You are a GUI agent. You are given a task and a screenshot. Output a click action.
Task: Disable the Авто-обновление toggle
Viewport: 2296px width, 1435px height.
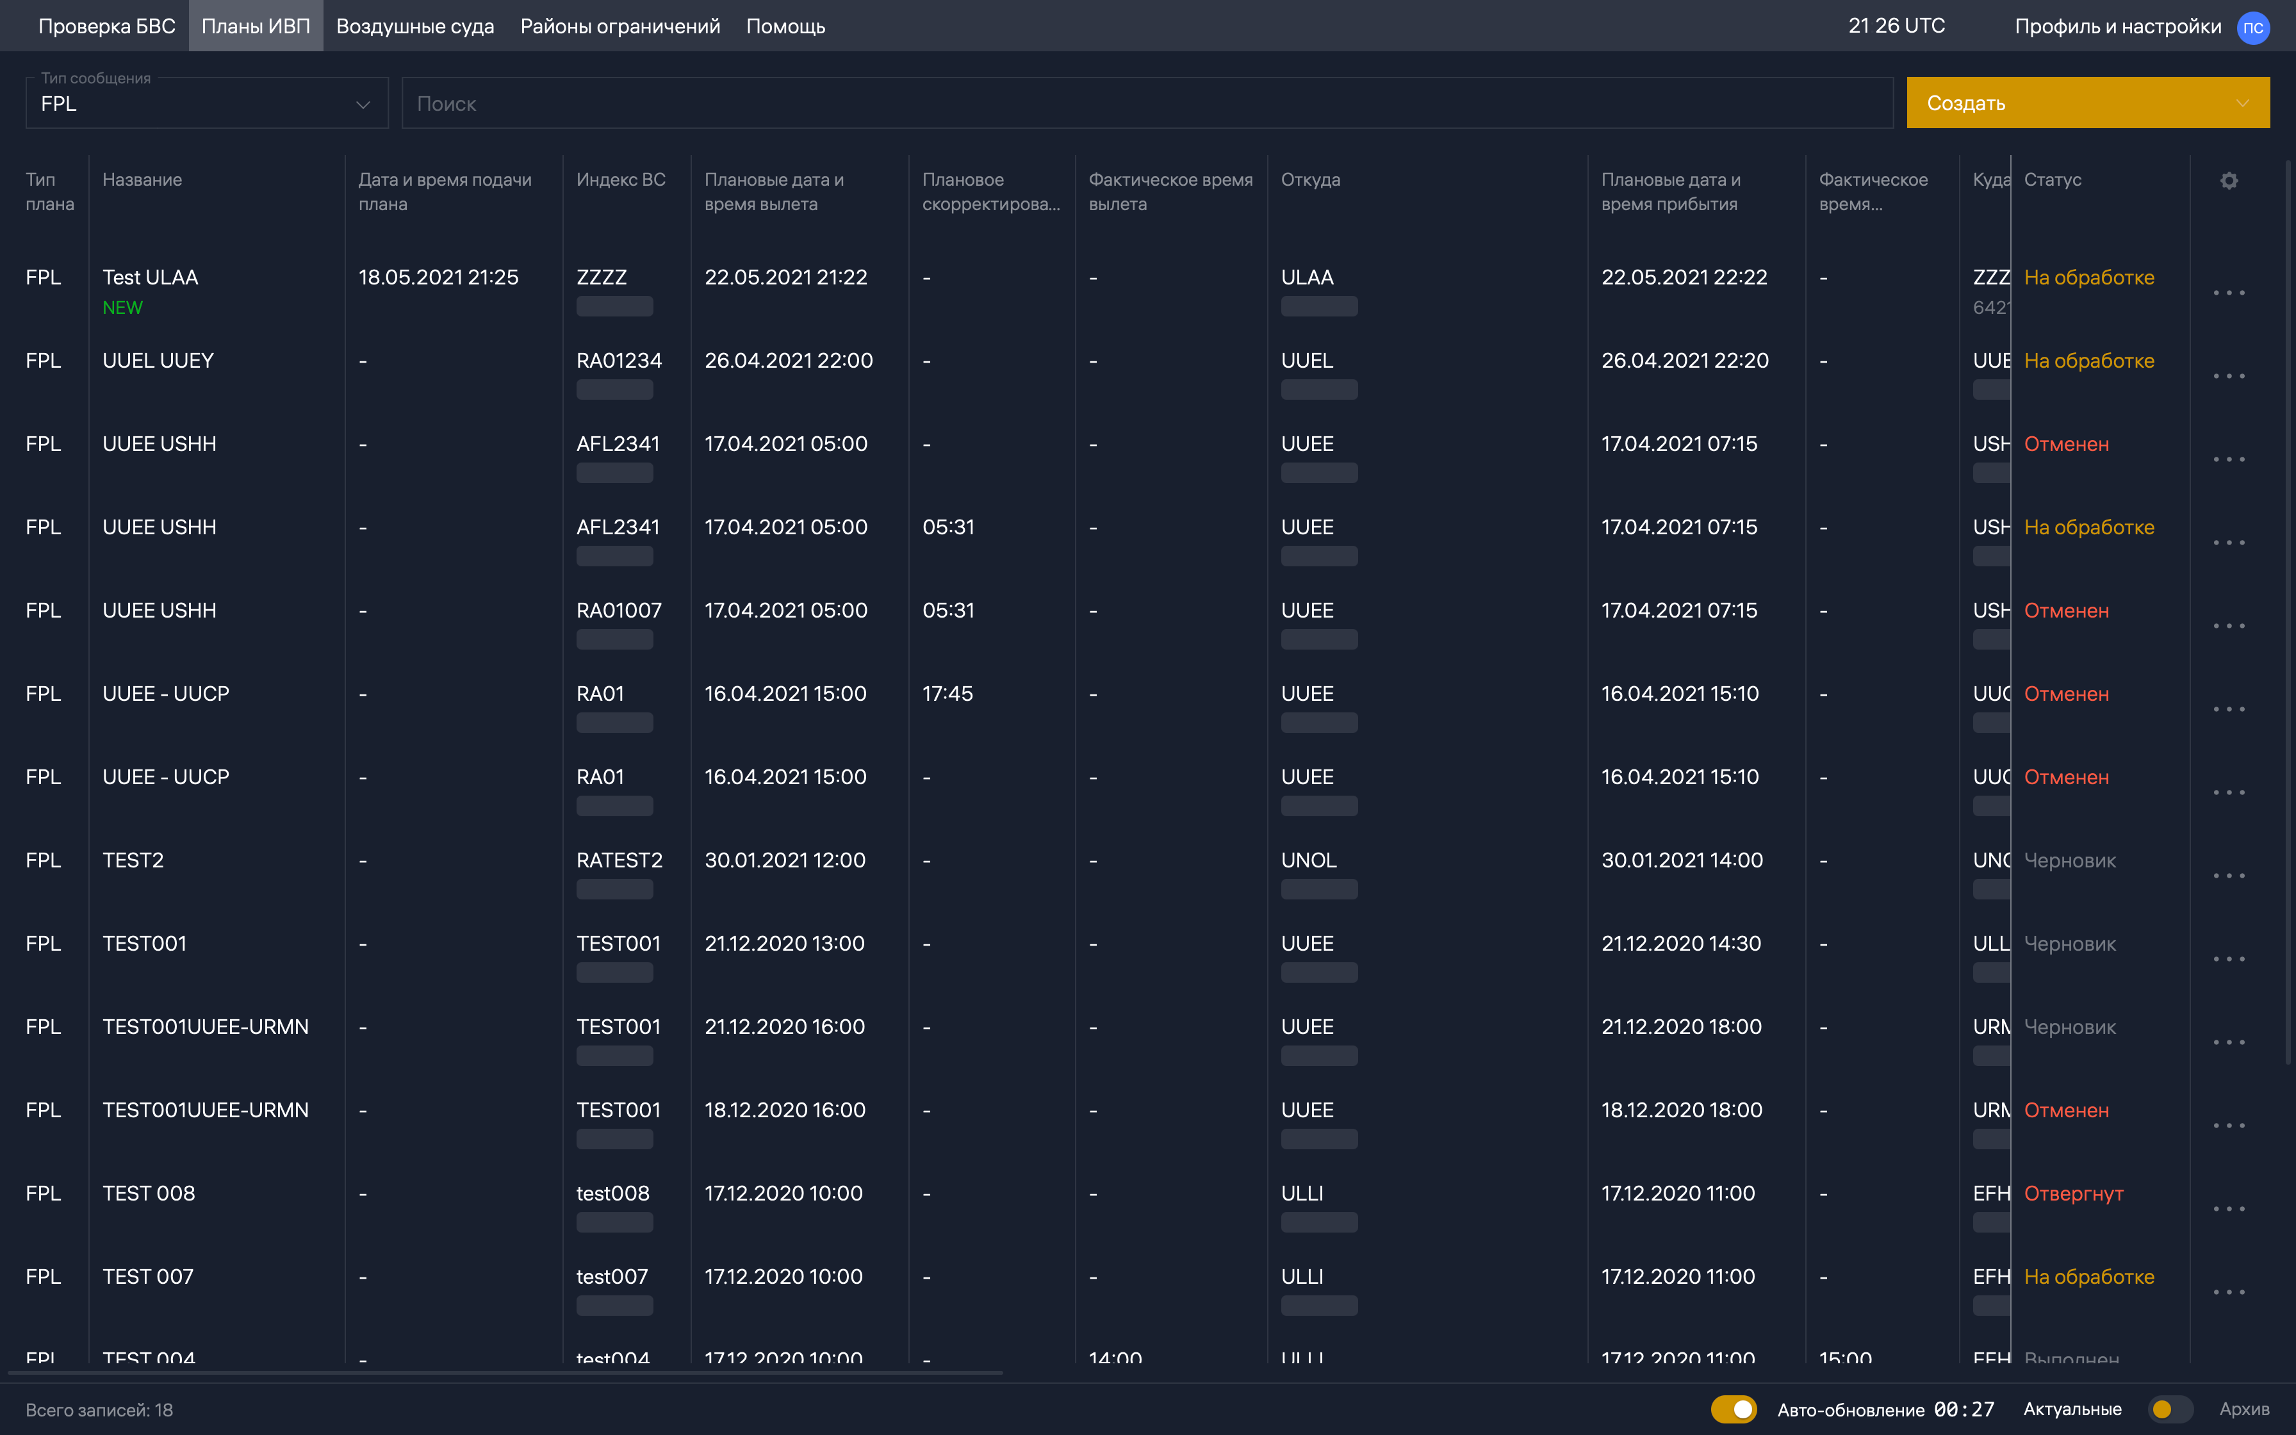tap(1734, 1409)
